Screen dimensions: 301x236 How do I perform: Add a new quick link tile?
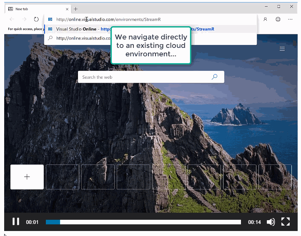(27, 177)
